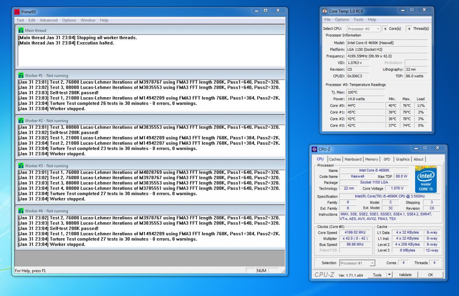The width and height of the screenshot is (459, 296).
Task: Open the Select CPU dropdown in Core Temp
Action: (x=363, y=29)
